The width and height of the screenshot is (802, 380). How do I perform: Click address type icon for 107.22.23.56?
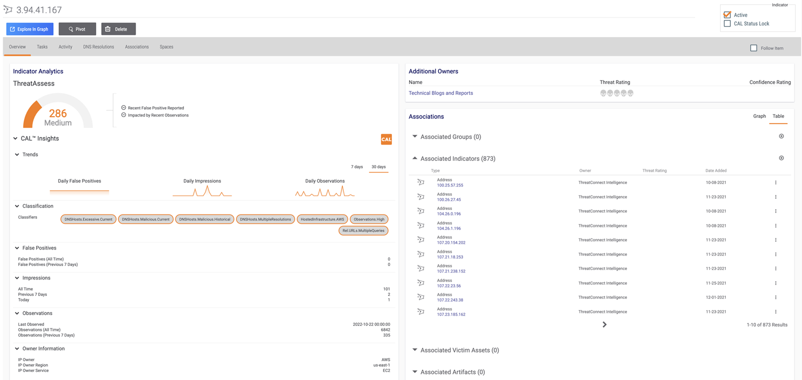(x=421, y=283)
